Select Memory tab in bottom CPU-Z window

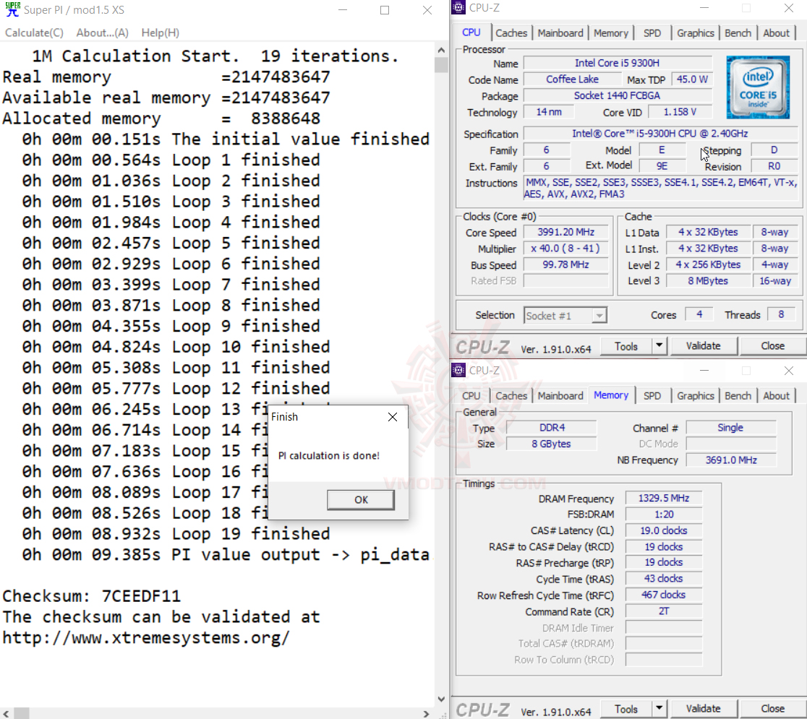(x=611, y=395)
